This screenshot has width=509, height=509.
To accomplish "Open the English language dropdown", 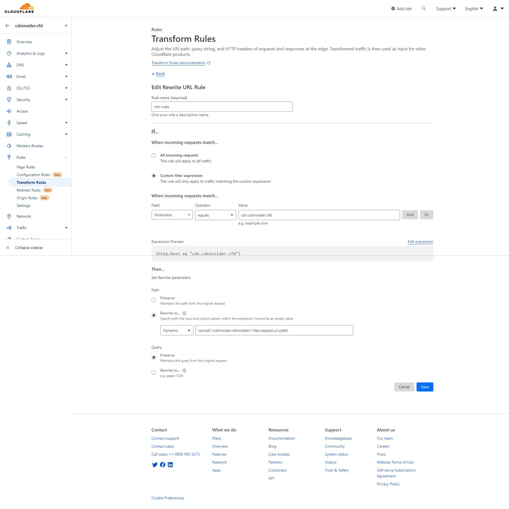I will [474, 9].
